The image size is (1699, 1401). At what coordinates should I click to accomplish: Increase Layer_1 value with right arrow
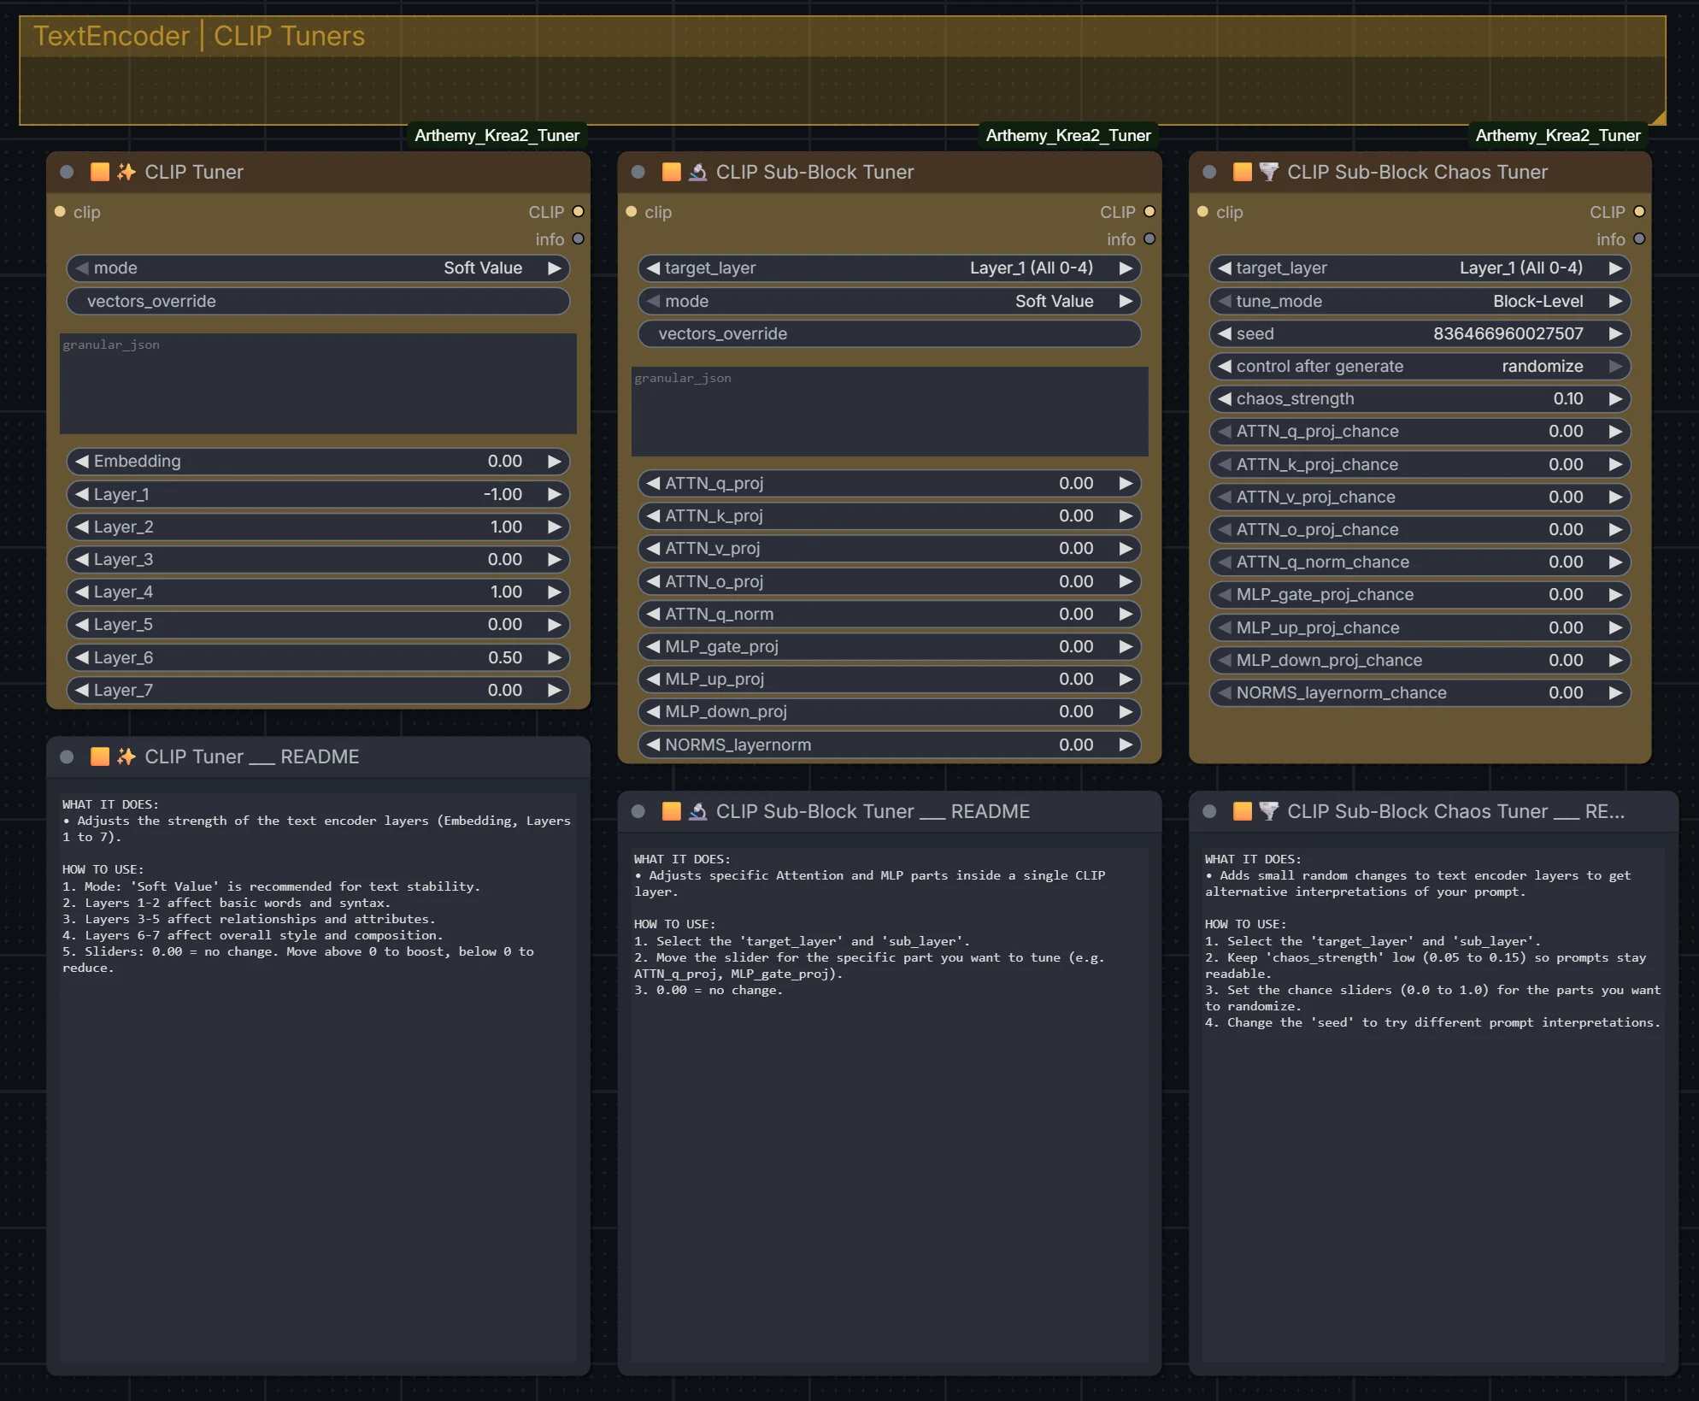(x=555, y=494)
